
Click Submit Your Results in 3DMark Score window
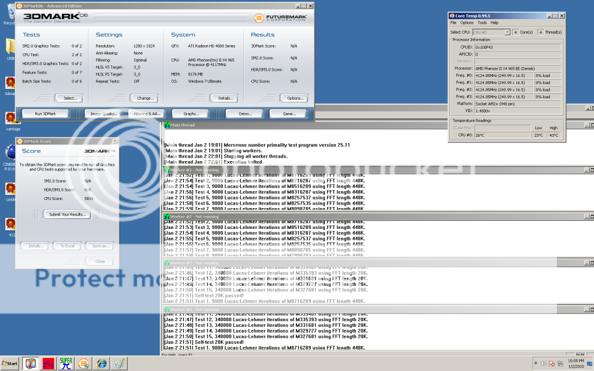(69, 215)
